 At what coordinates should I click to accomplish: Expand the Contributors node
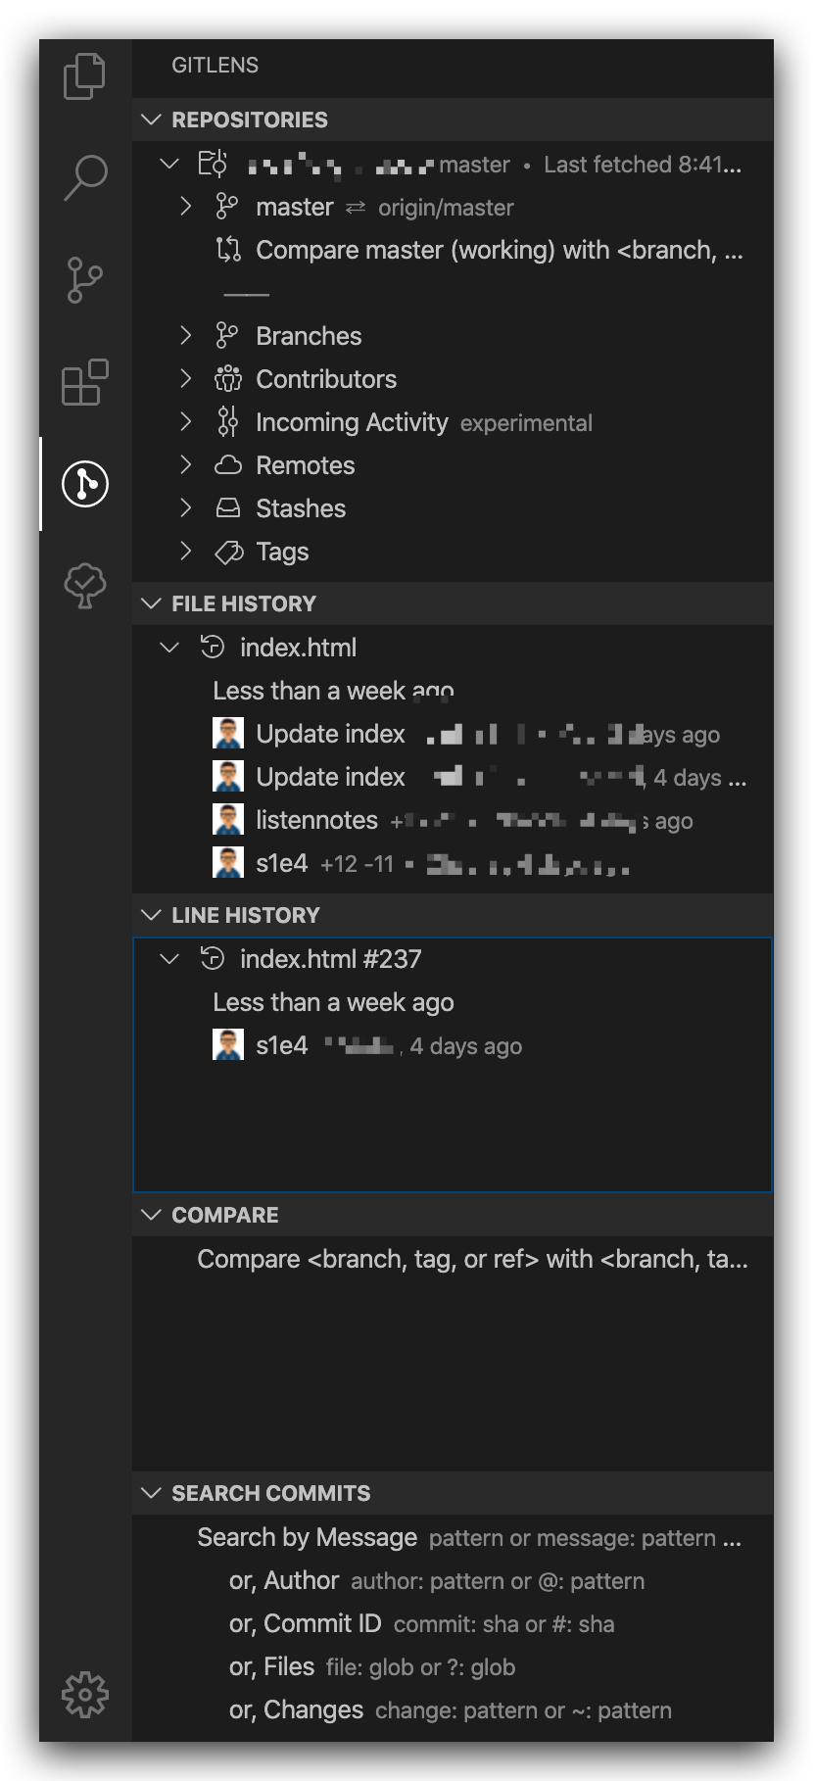pos(186,379)
